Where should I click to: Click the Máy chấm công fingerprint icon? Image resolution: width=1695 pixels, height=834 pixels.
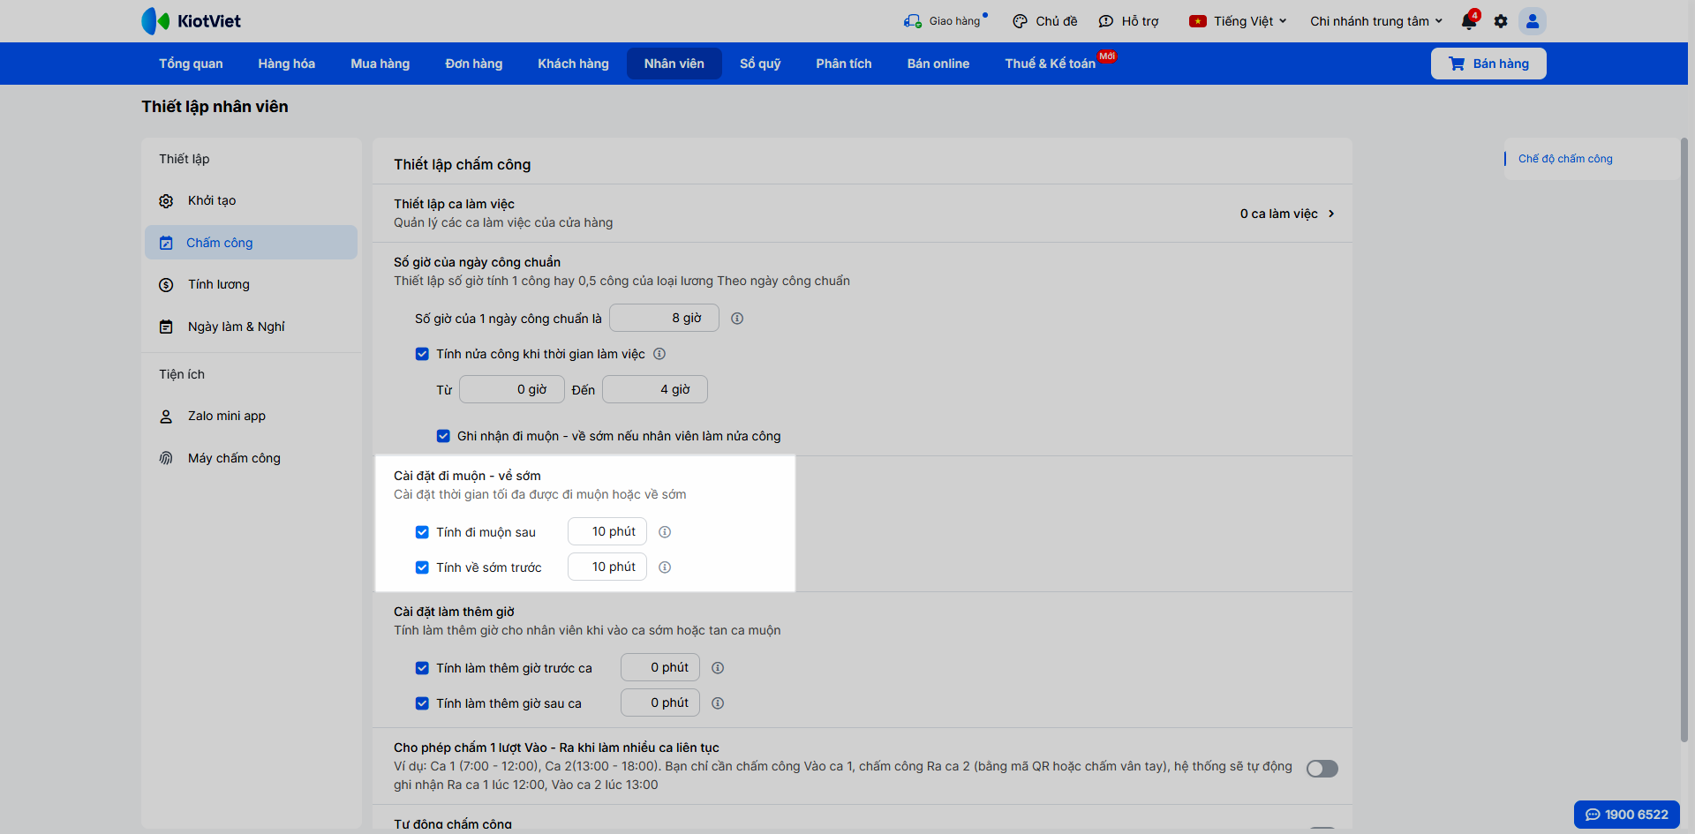pos(166,458)
